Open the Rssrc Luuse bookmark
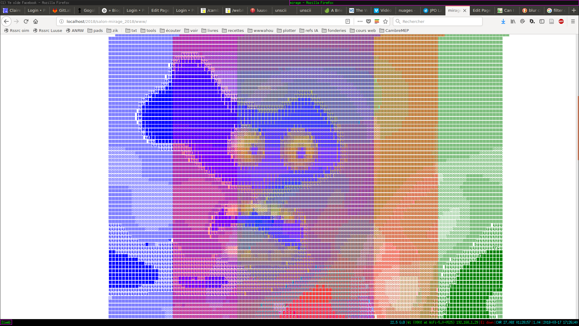The image size is (579, 326). pyautogui.click(x=48, y=30)
